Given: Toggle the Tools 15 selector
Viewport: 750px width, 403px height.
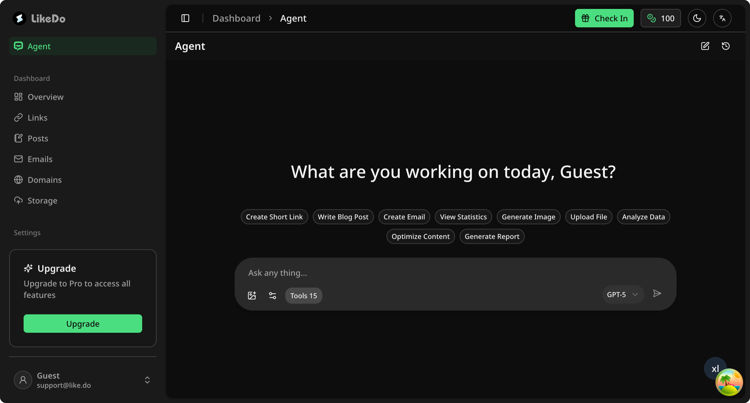Looking at the screenshot, I should [303, 295].
